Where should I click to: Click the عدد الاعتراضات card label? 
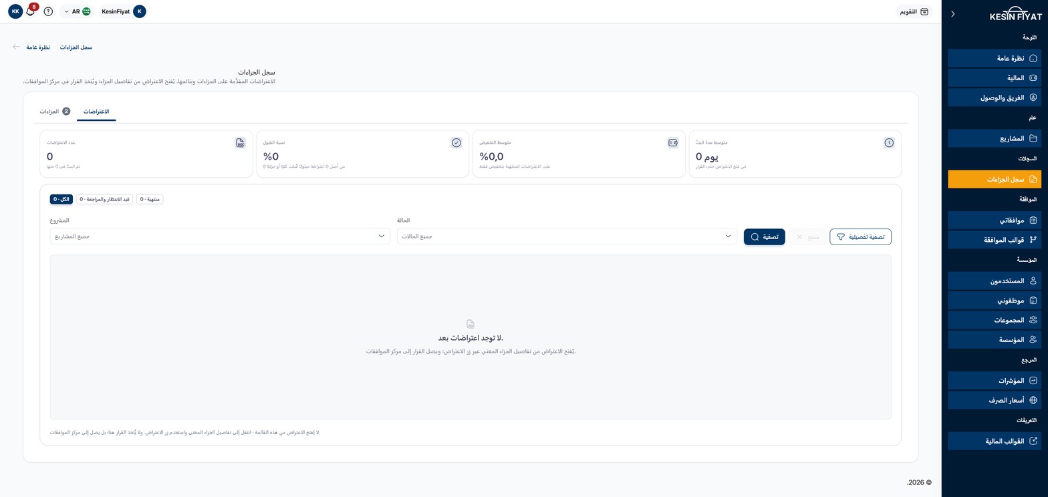click(61, 143)
